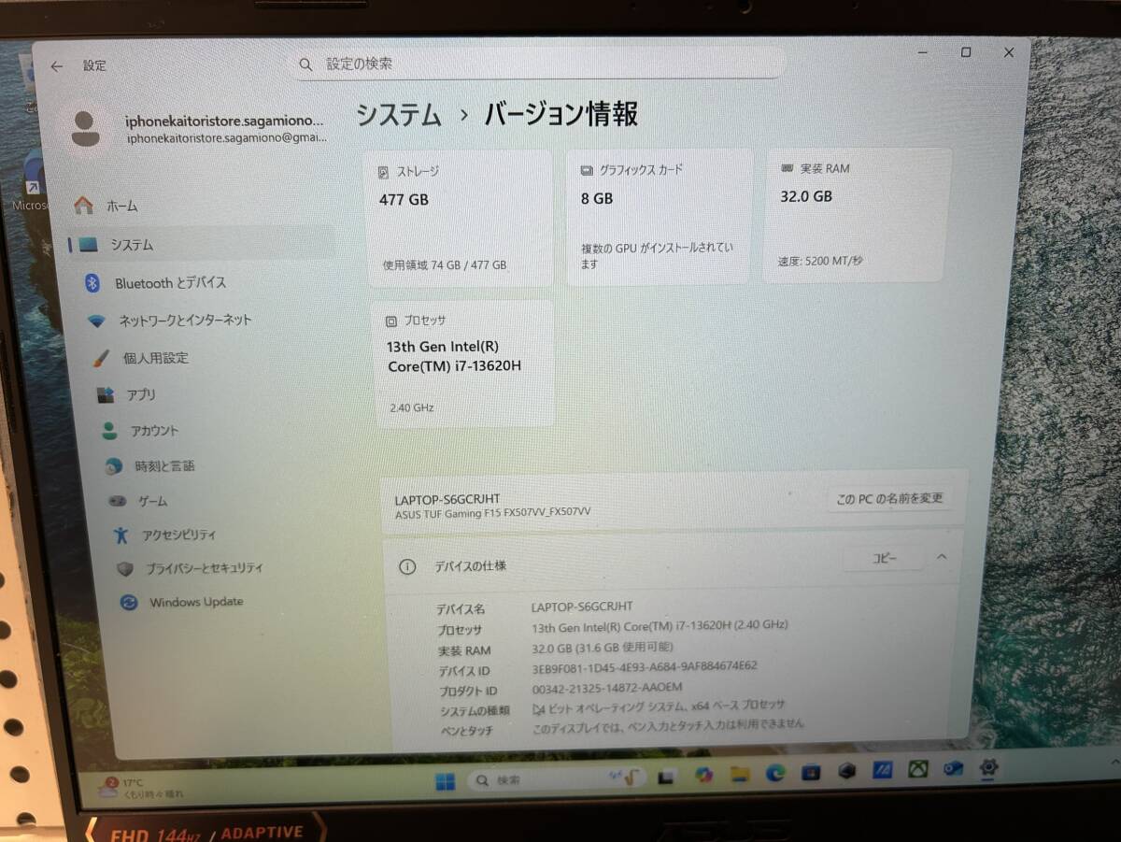Click the コピー button for device specs

pyautogui.click(x=884, y=558)
